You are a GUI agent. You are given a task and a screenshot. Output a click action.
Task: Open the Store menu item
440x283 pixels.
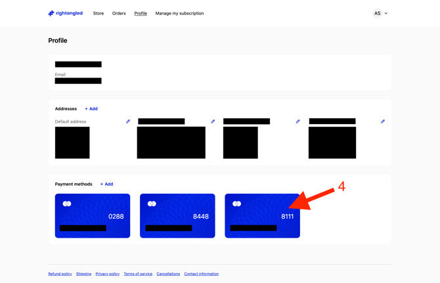99,13
